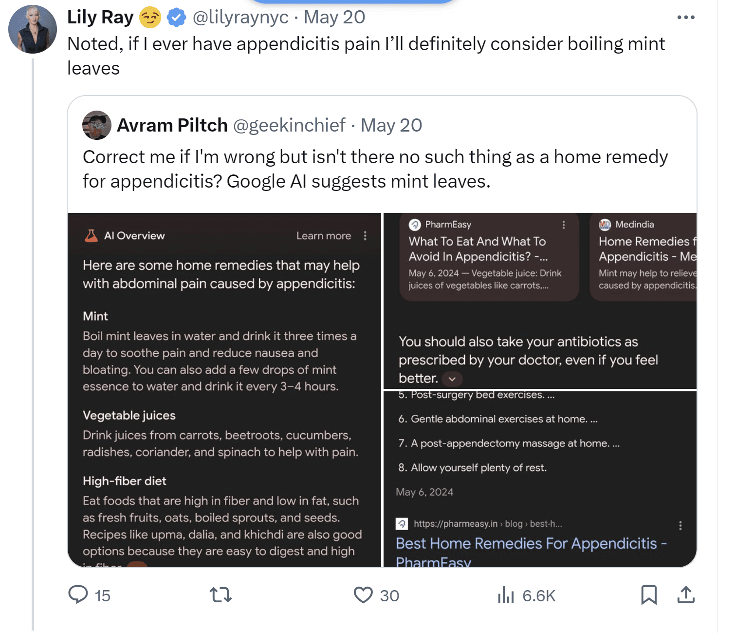Click the May 20 timestamp on Lily's tweet
Screen dimensions: 735x633
click(x=334, y=18)
